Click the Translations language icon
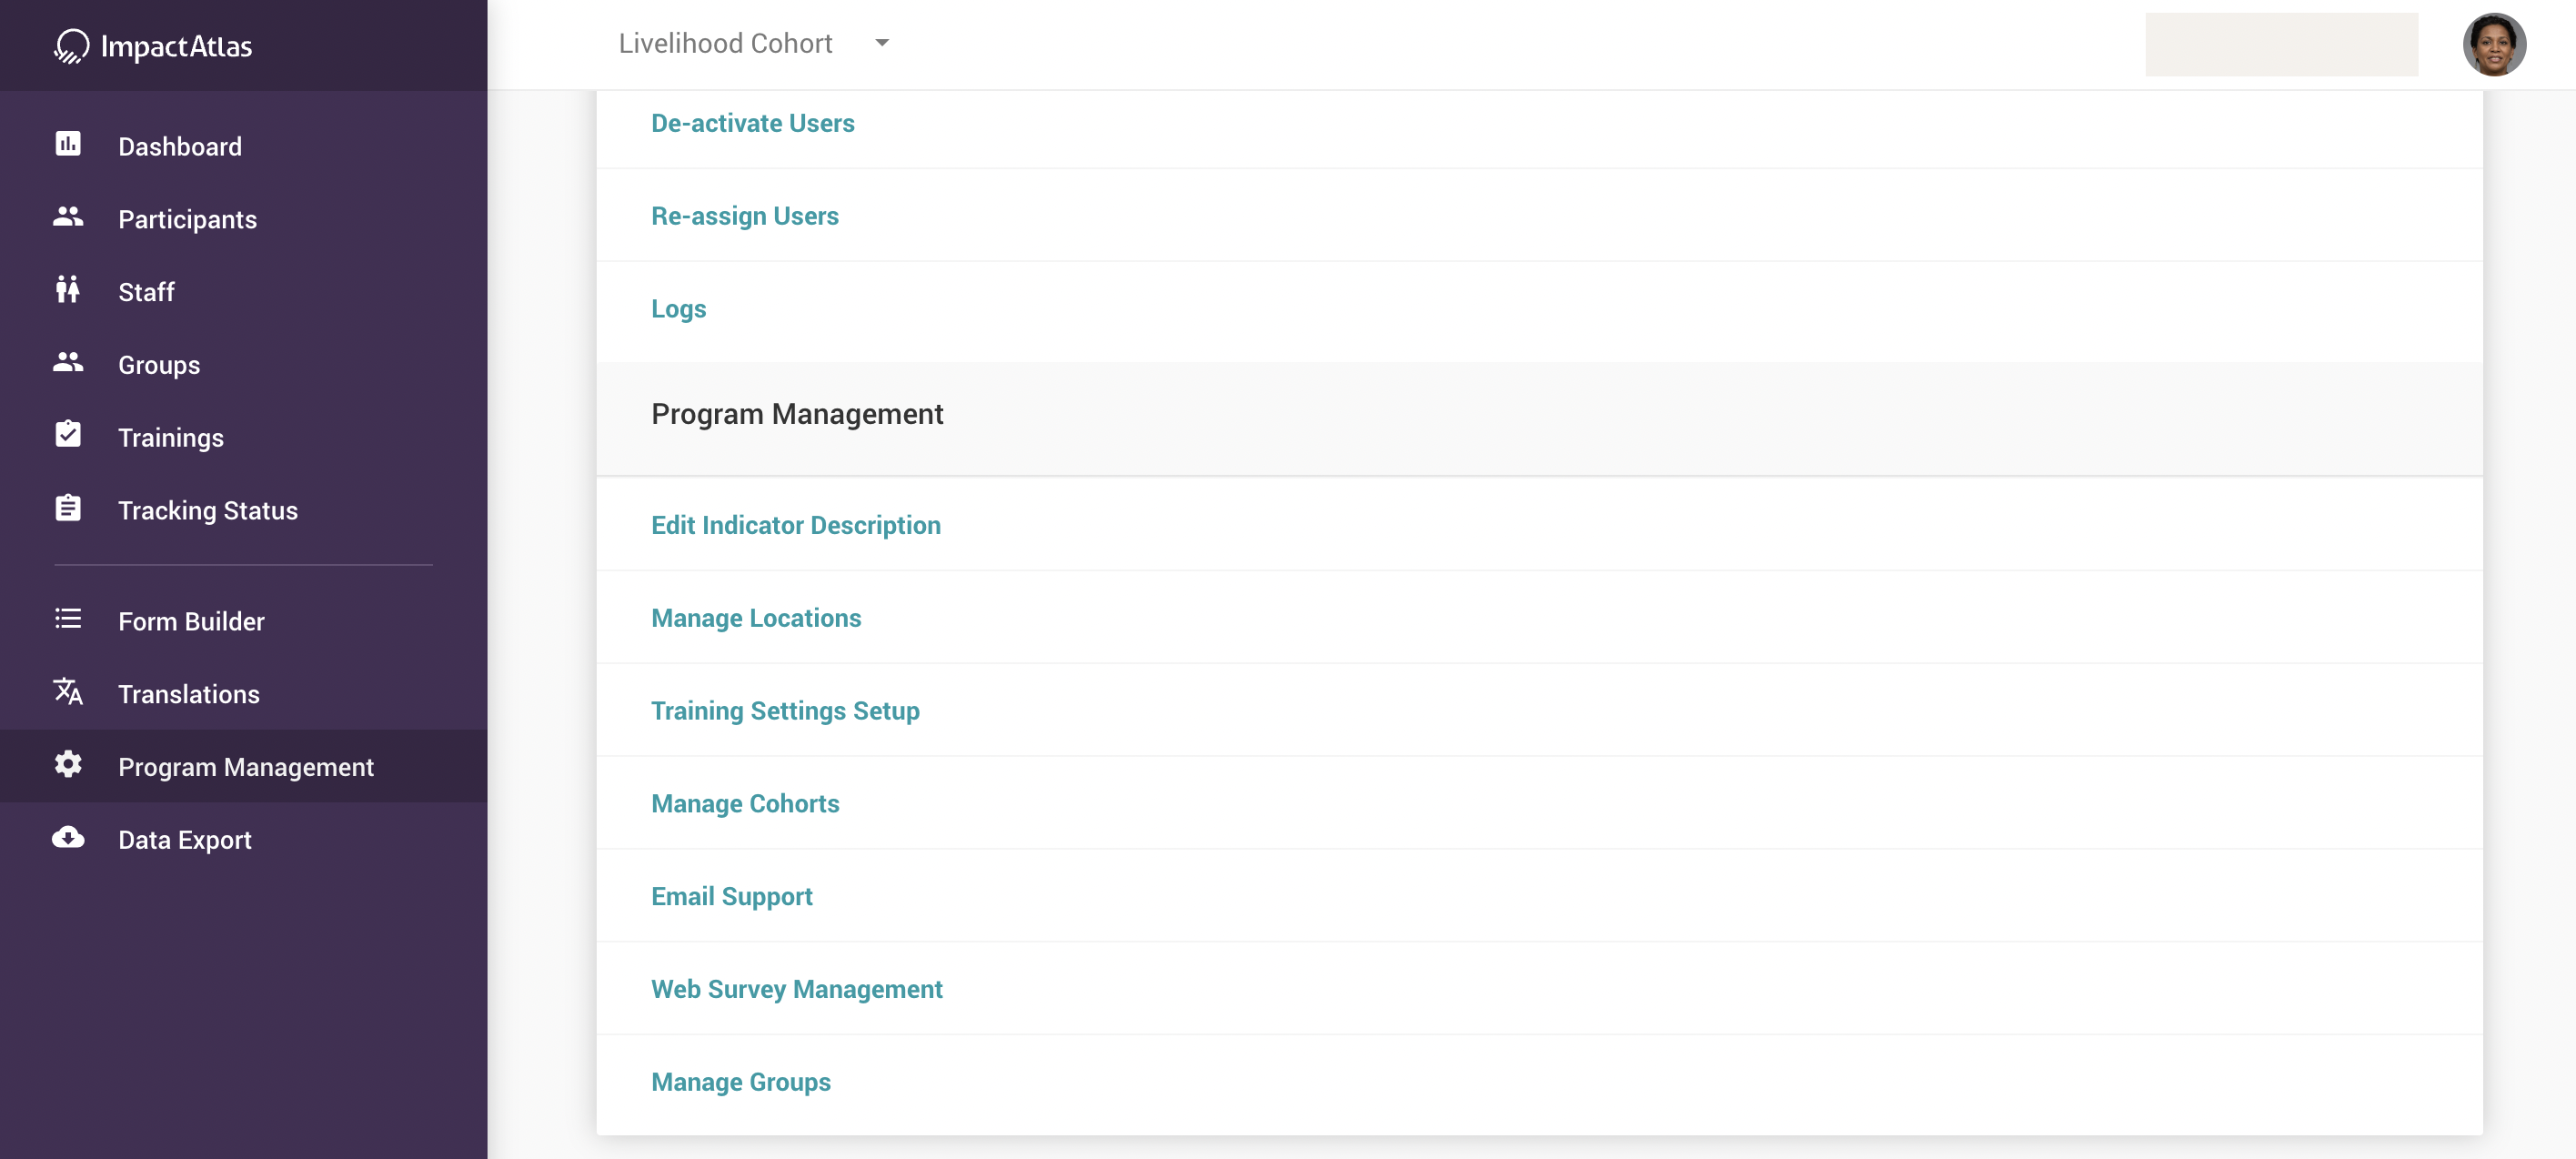This screenshot has width=2576, height=1159. (x=68, y=692)
